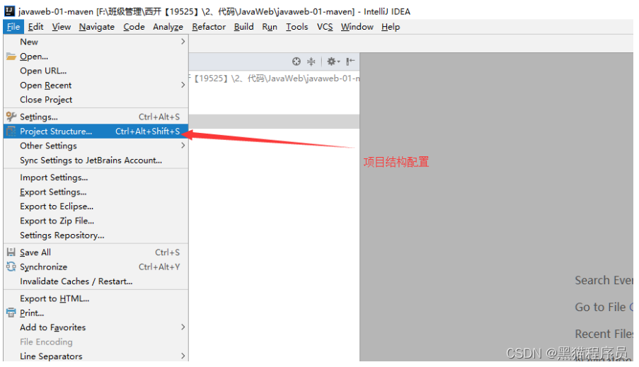This screenshot has width=639, height=367.
Task: Open the Build menu
Action: tap(243, 27)
